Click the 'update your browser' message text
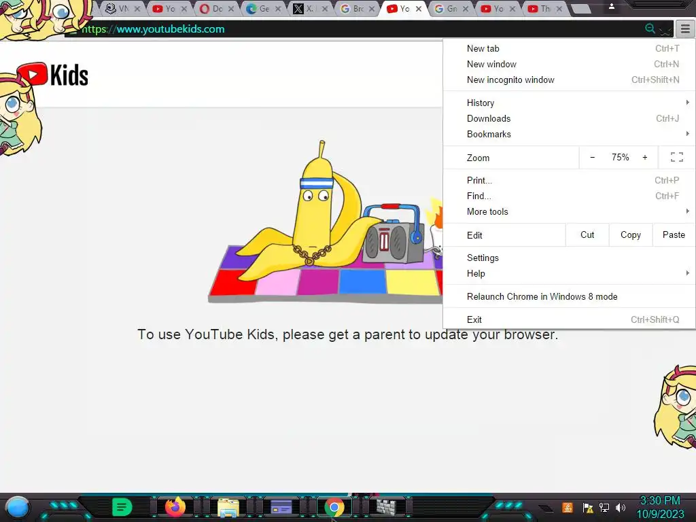 click(347, 334)
